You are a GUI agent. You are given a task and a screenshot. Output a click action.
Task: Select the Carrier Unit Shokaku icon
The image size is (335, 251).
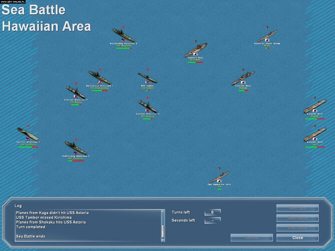[x=316, y=106]
